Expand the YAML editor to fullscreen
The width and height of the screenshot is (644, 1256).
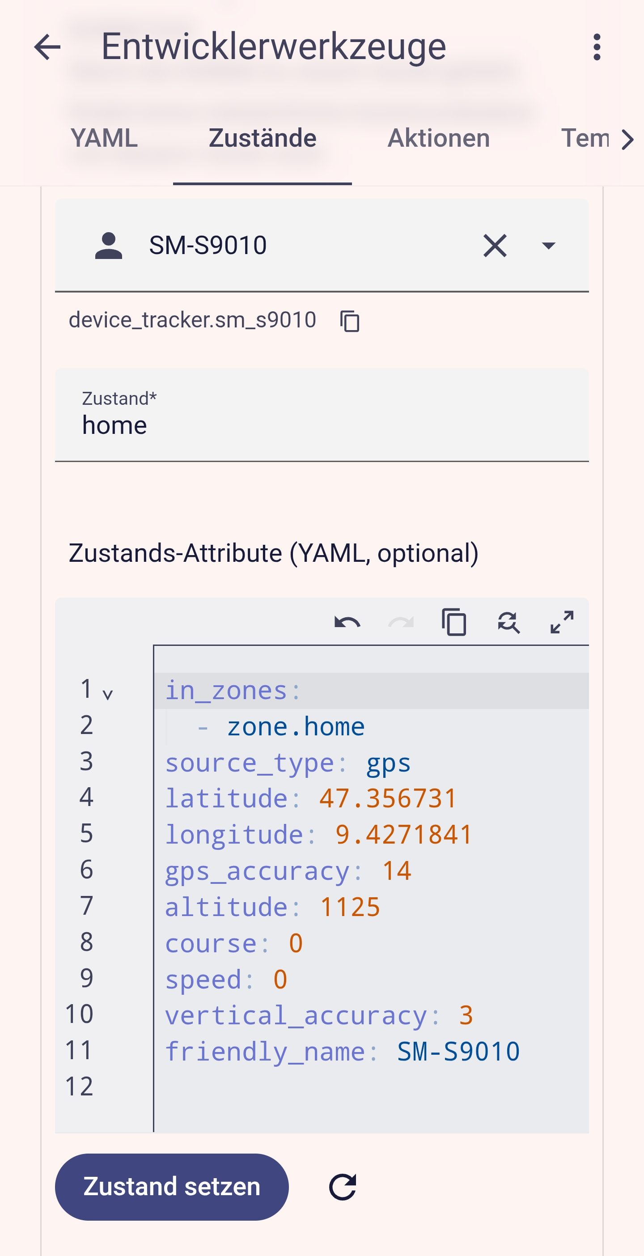[x=562, y=622]
